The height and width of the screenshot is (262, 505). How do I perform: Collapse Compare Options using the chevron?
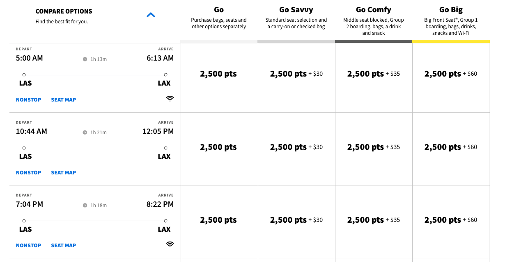151,14
